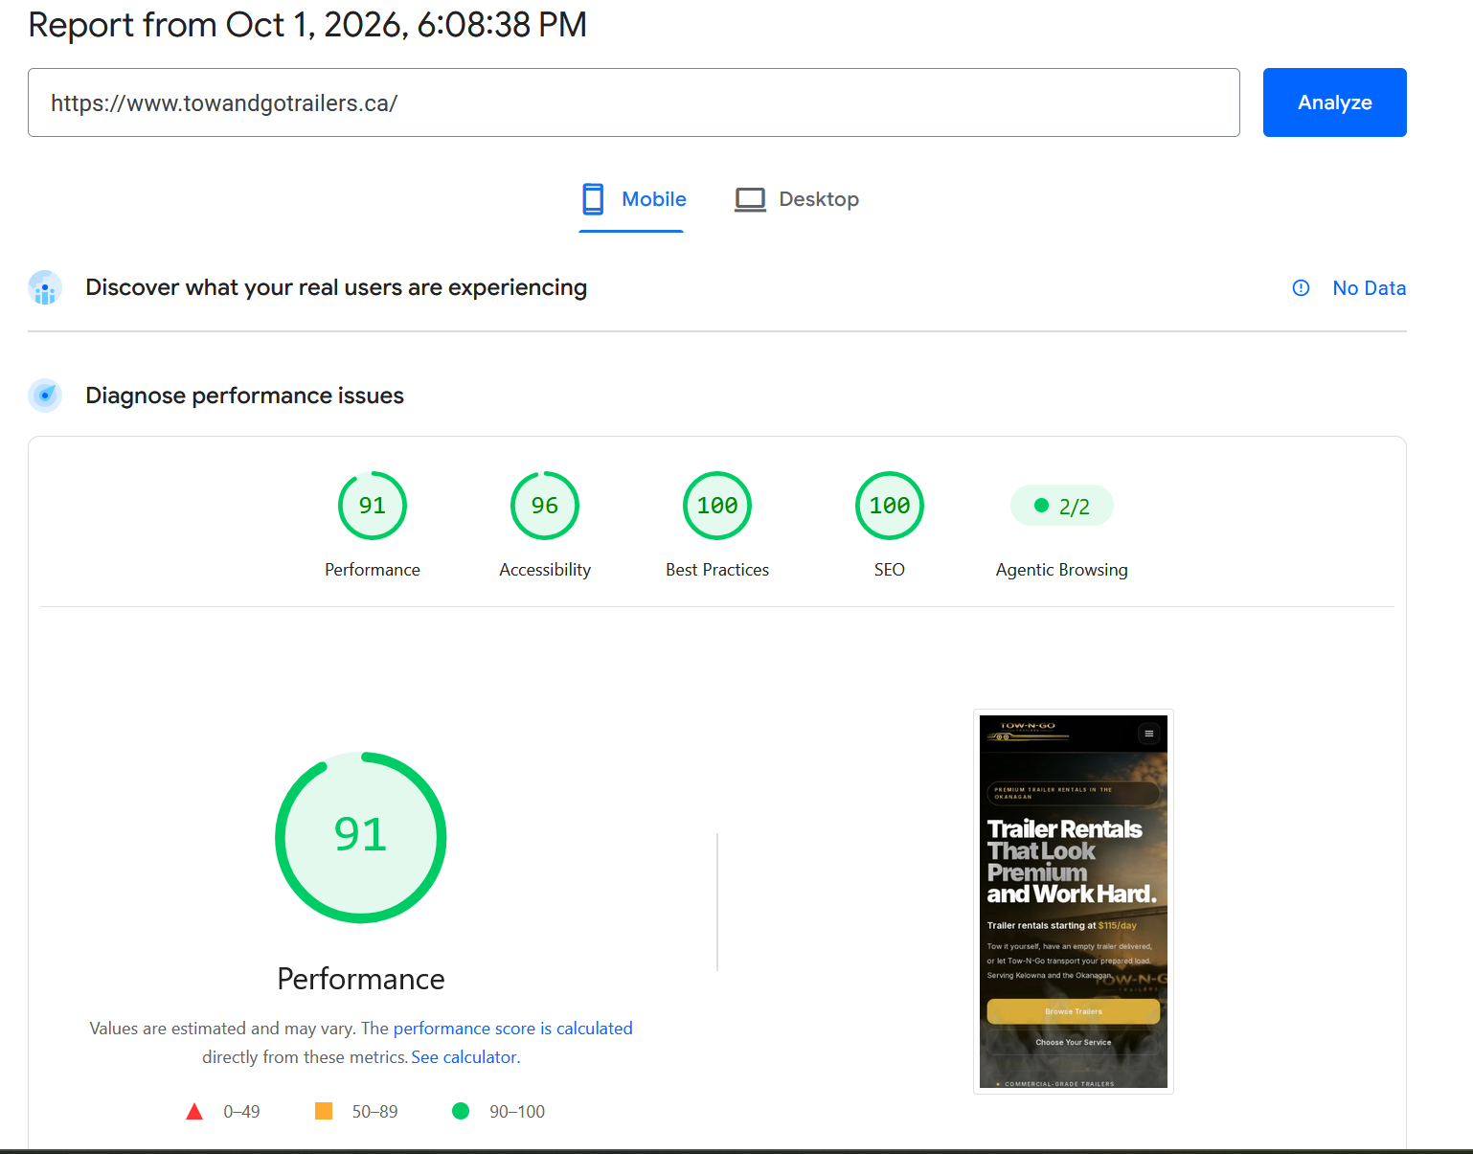Click the Best Practices label text
This screenshot has width=1473, height=1154.
(x=717, y=570)
